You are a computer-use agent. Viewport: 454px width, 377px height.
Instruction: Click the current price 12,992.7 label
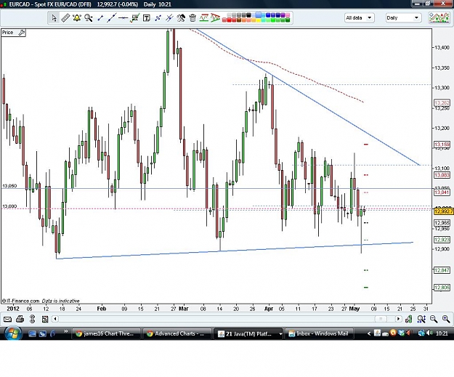point(444,211)
